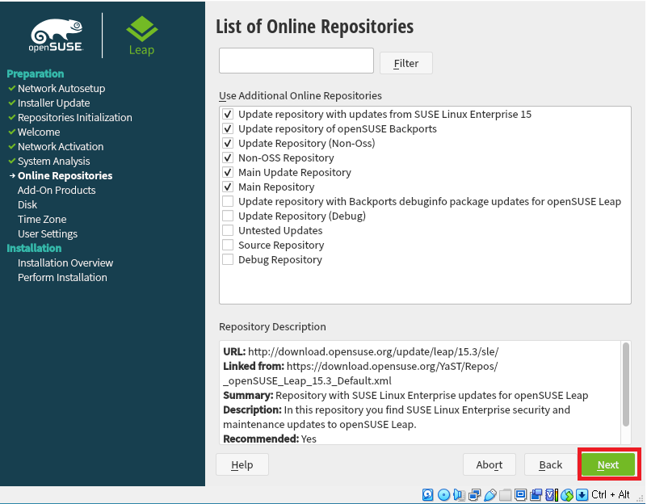Click the Installer Update step
Image resolution: width=647 pixels, height=504 pixels.
click(53, 103)
